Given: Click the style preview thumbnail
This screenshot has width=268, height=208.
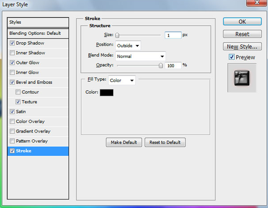Looking at the screenshot, I should pyautogui.click(x=242, y=78).
